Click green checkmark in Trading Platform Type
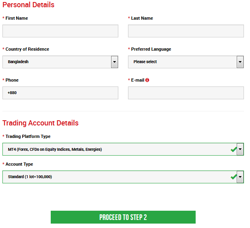This screenshot has height=228, width=250. tap(233, 150)
